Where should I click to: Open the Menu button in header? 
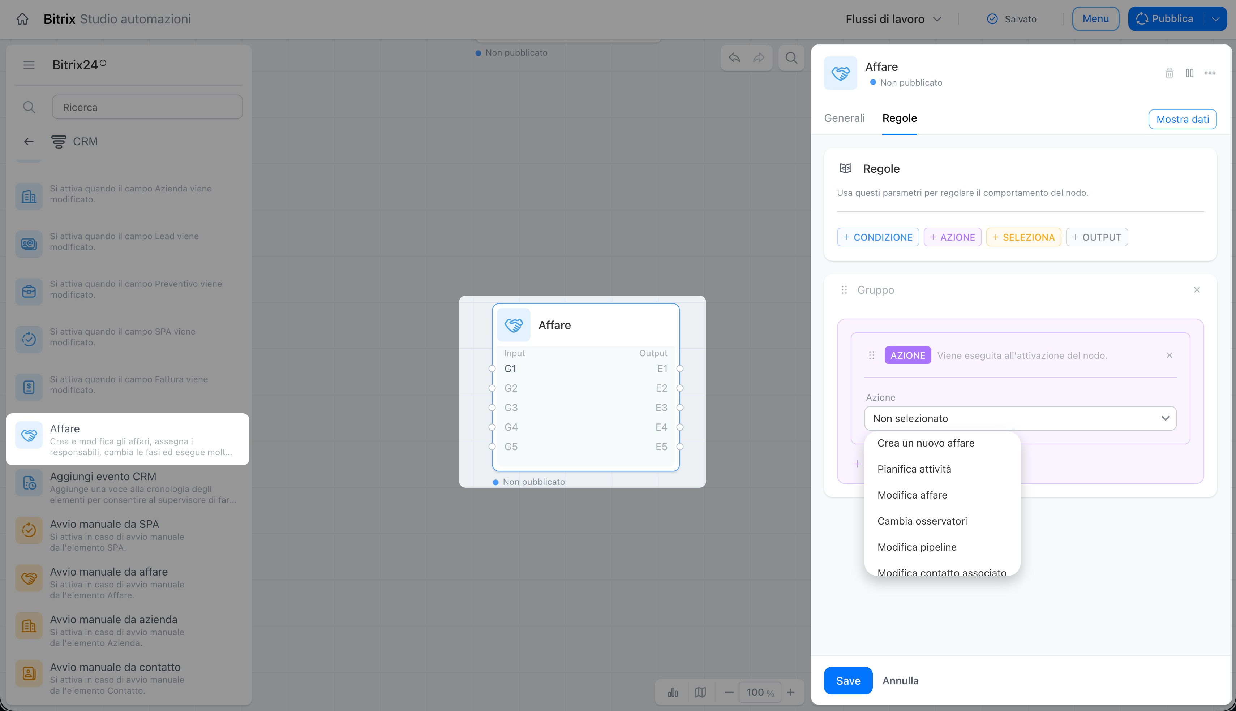[1095, 19]
